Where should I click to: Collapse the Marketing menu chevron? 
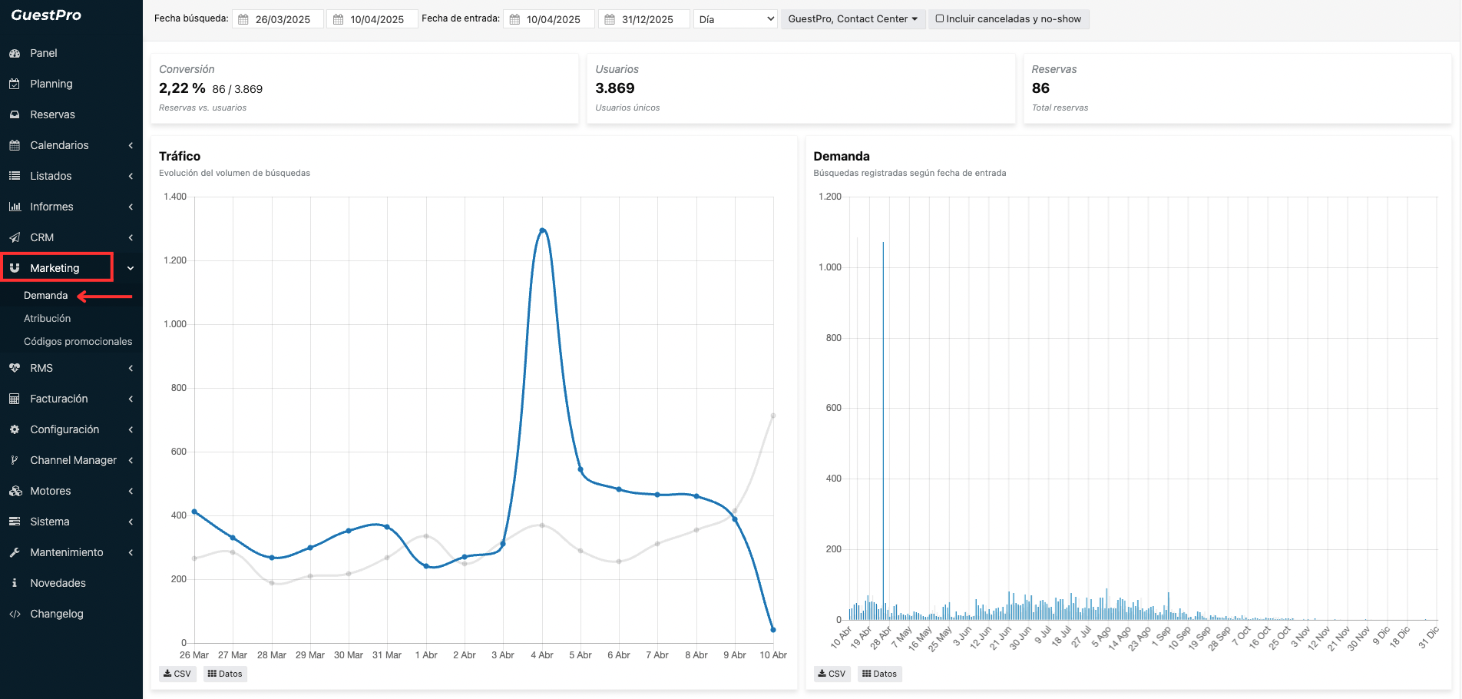(131, 268)
